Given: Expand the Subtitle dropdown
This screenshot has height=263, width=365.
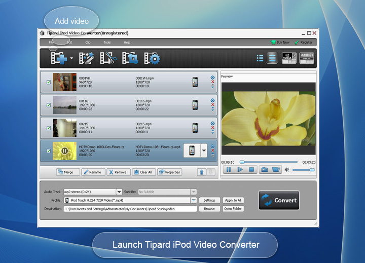Looking at the screenshot, I should (x=194, y=192).
